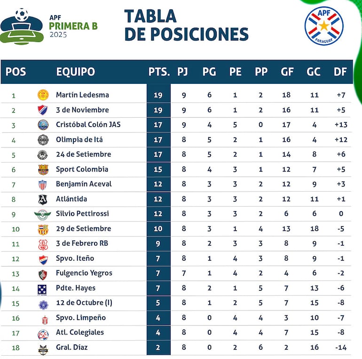
Task: Open the Gral. Díaz team name
Action: click(71, 347)
